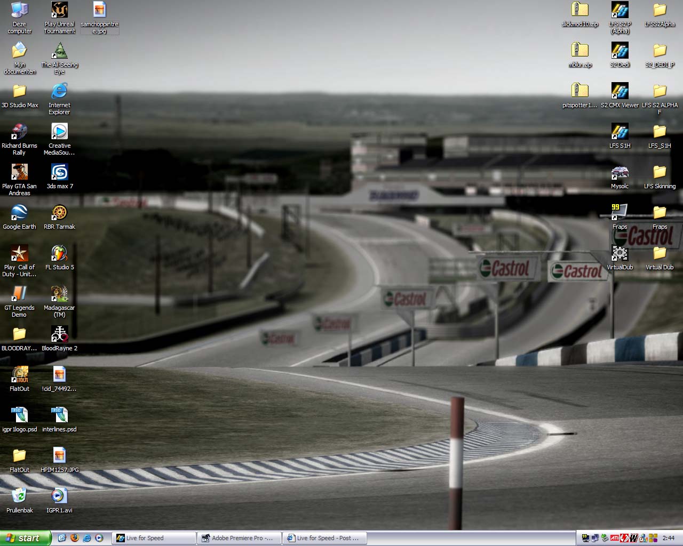Screen dimensions: 683x546
Task: Select the Creative MediaSource shortcut
Action: pos(59,139)
